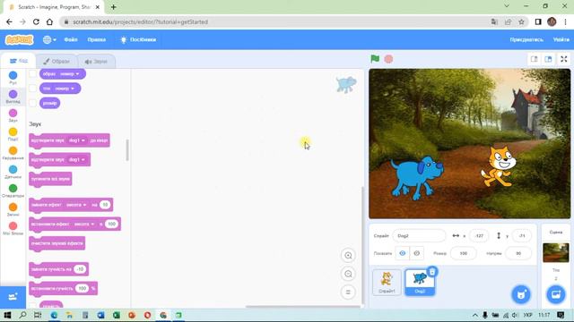
Task: Open Windows taskbar search
Action: (22, 315)
